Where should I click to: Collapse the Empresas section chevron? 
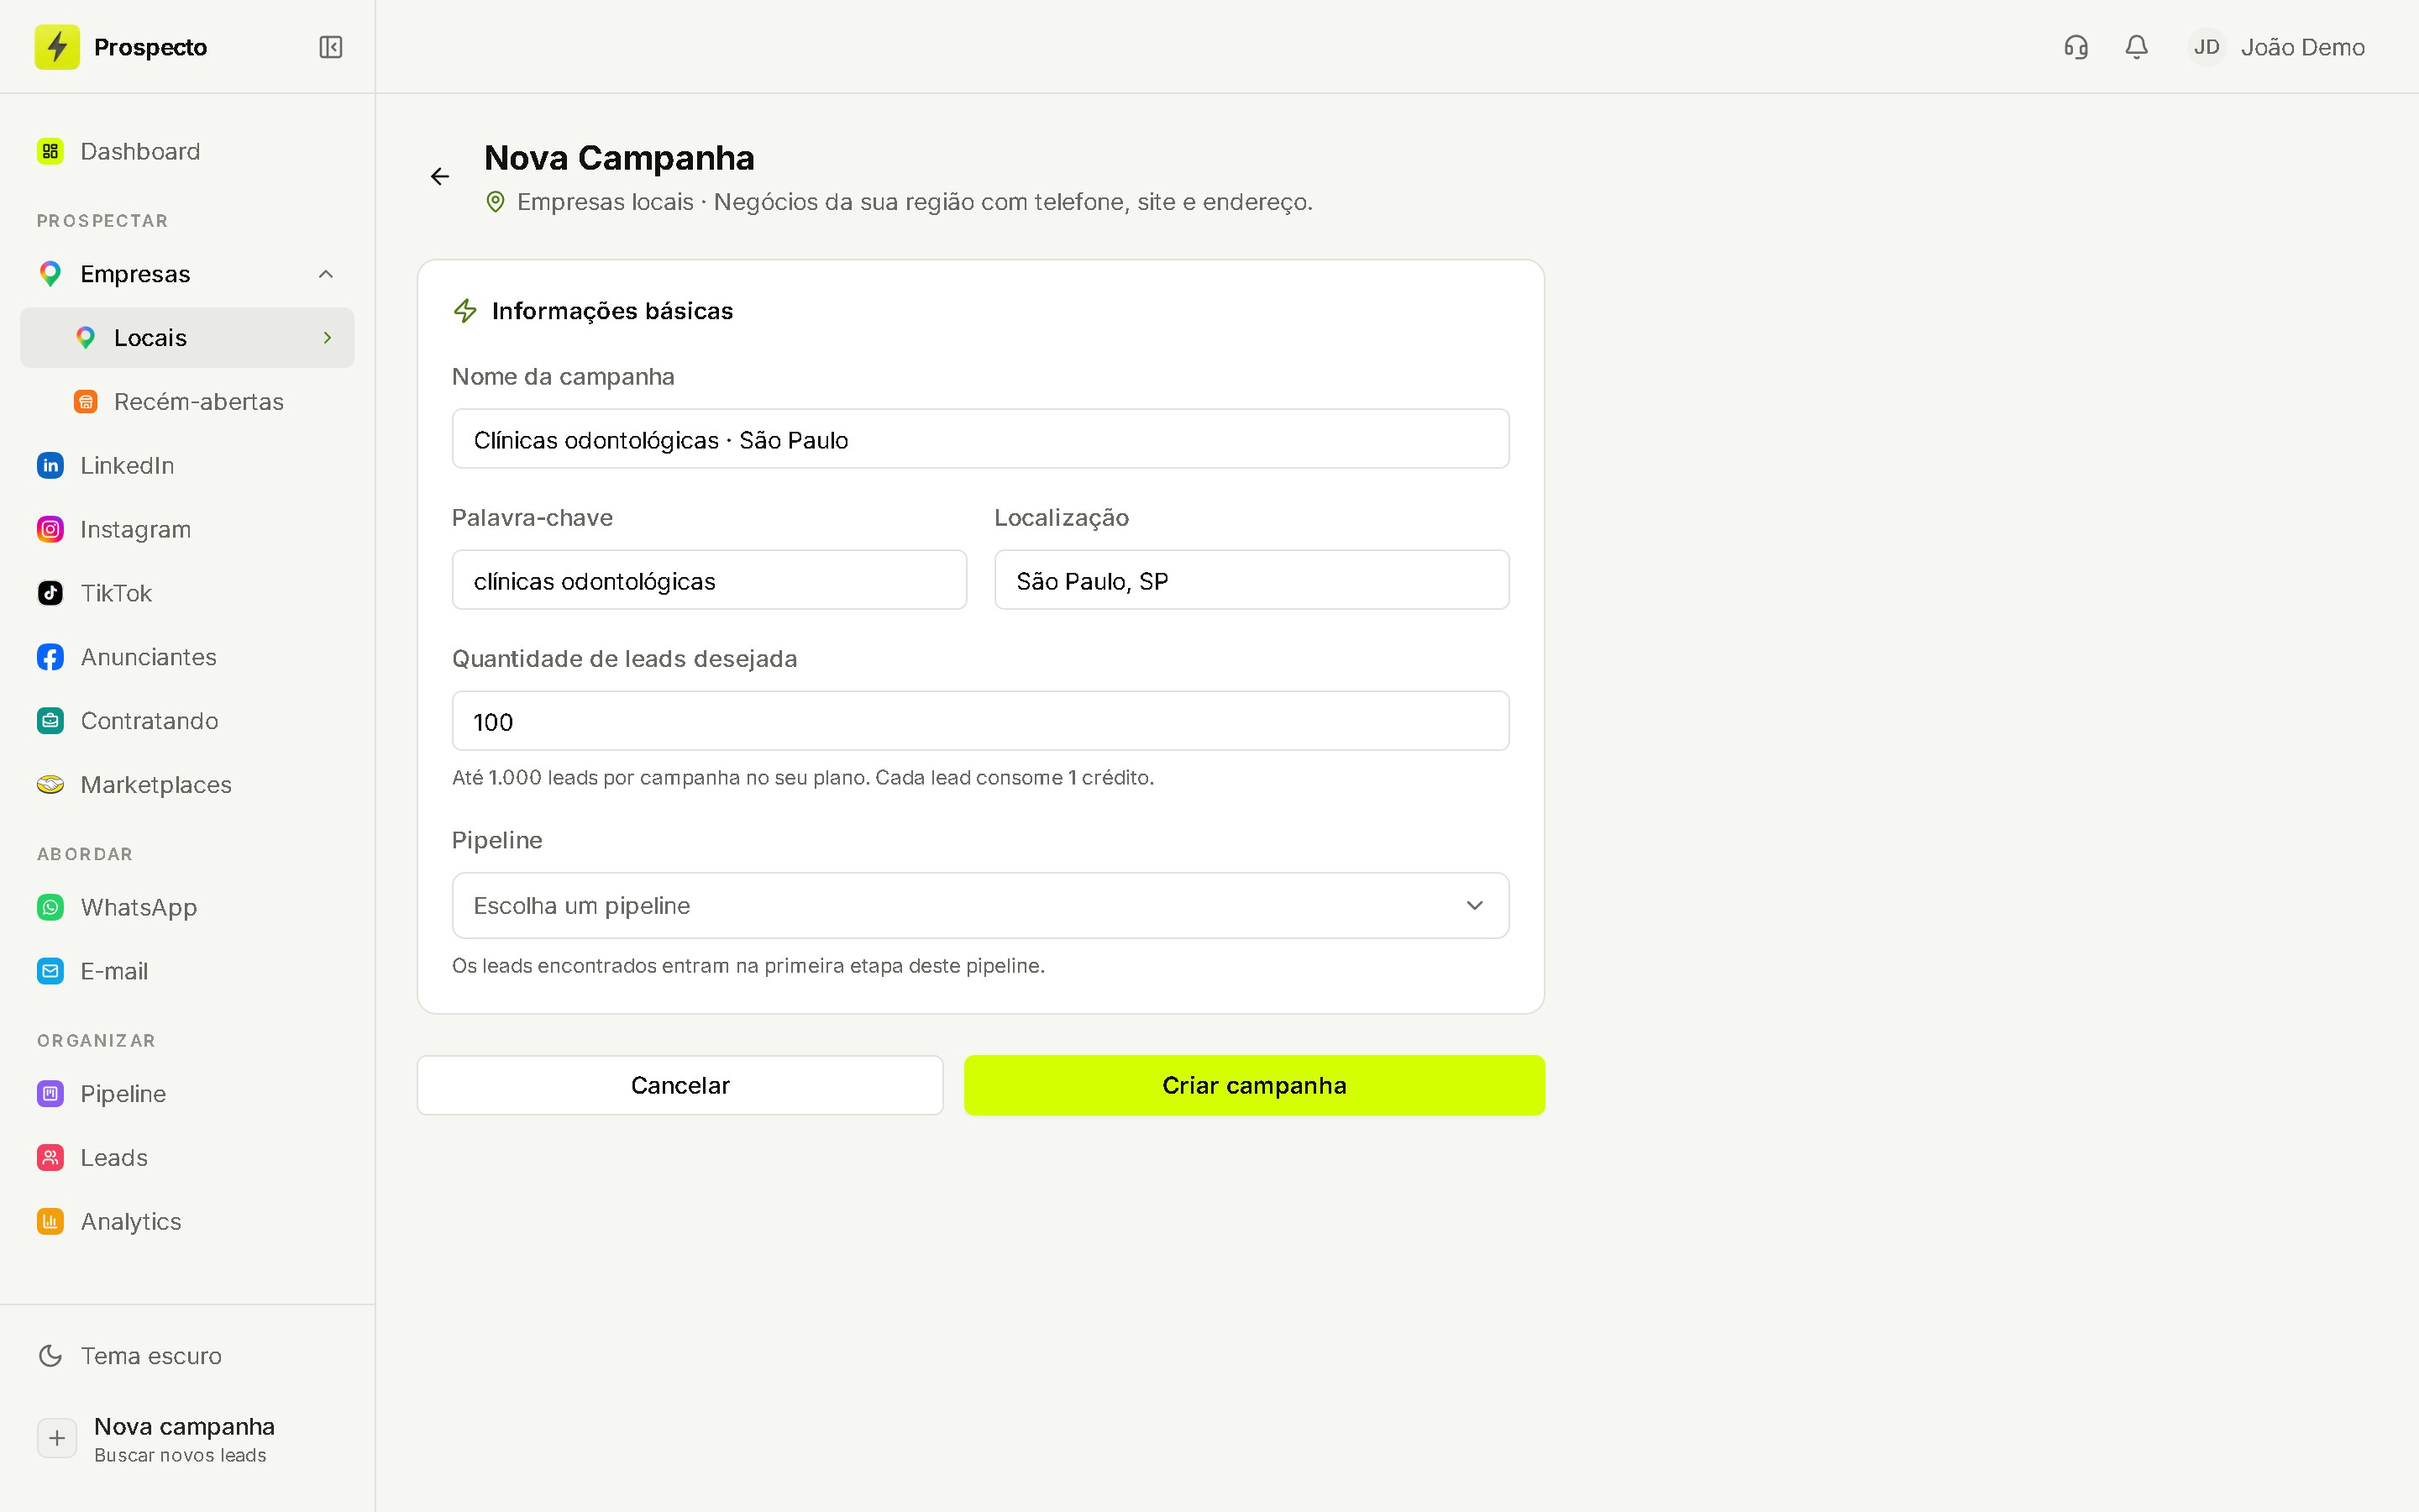point(326,274)
